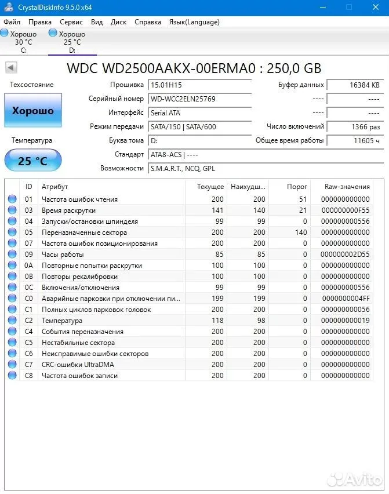This screenshot has width=389, height=494.
Task: Click the Текущее column header
Action: [x=206, y=187]
